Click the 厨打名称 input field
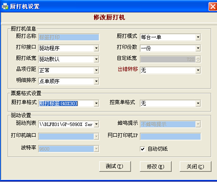 point(69,37)
